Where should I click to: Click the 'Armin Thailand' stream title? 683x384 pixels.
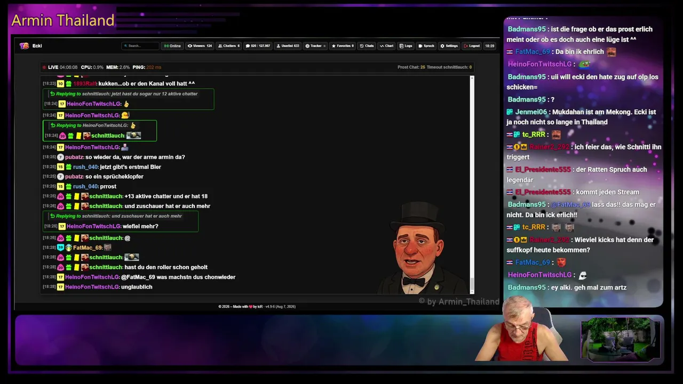point(63,20)
